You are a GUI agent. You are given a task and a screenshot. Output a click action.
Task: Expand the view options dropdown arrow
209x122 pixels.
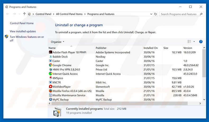click(x=194, y=42)
